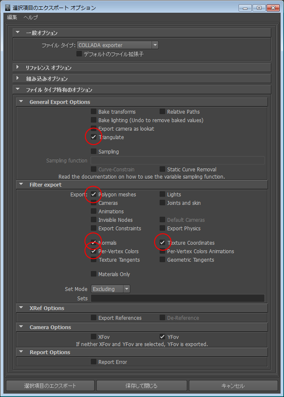Toggle the Relative Paths checkbox
Screen dimensions: 284x397
(x=162, y=112)
